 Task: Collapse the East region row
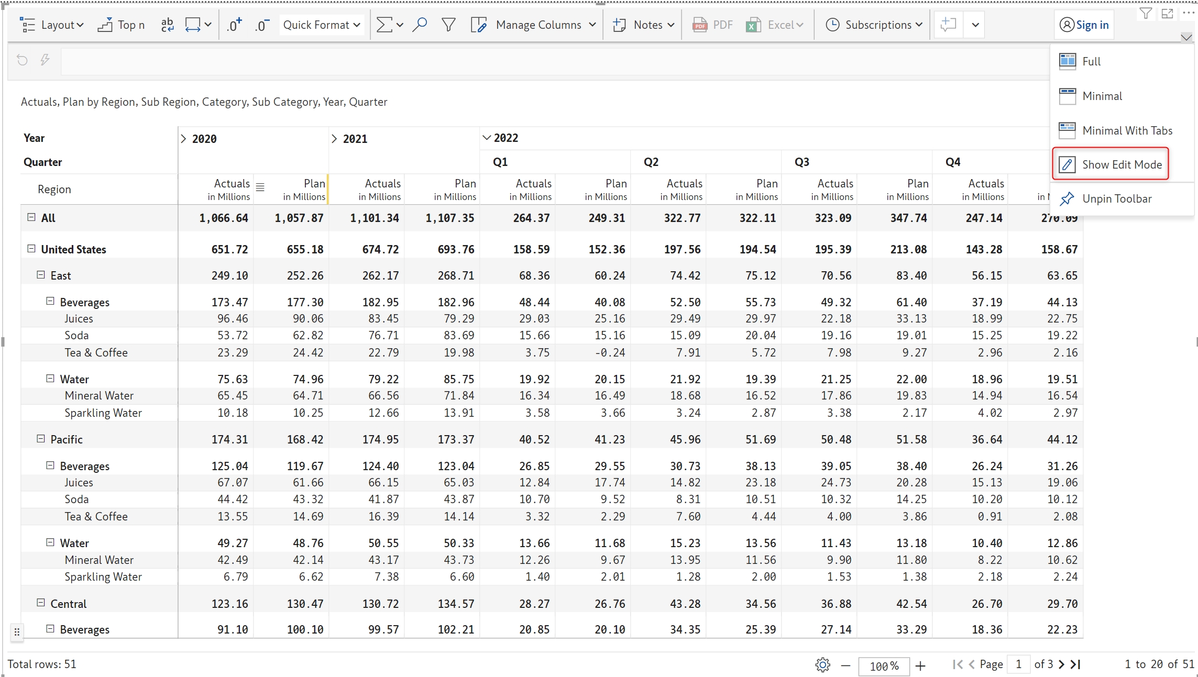tap(41, 275)
